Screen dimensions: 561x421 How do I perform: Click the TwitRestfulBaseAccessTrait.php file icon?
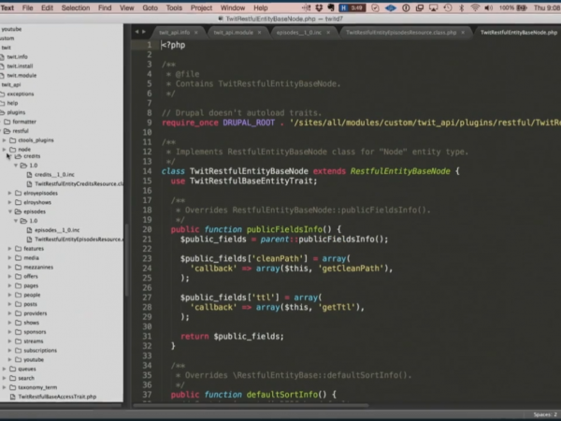point(11,396)
